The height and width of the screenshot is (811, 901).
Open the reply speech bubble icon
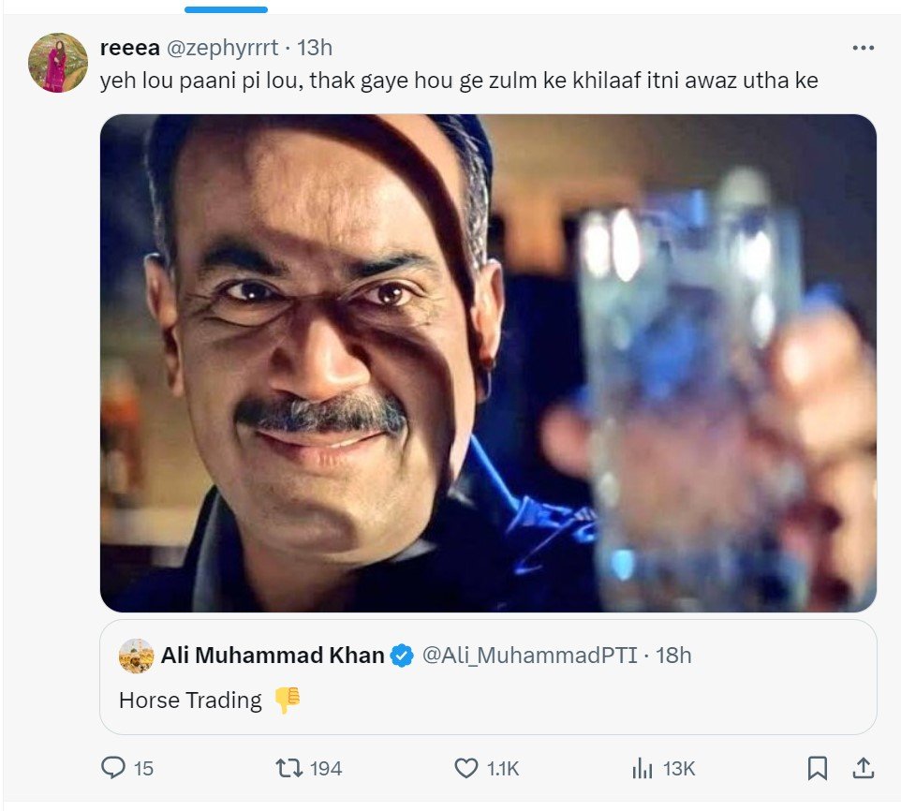(113, 769)
